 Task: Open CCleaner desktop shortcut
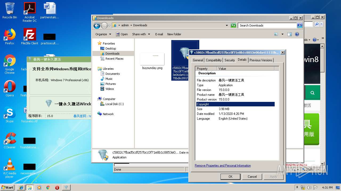[10, 141]
